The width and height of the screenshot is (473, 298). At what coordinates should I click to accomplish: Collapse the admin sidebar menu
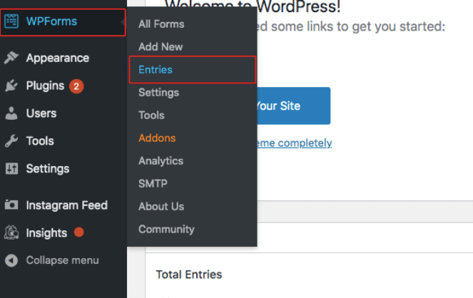tap(63, 260)
